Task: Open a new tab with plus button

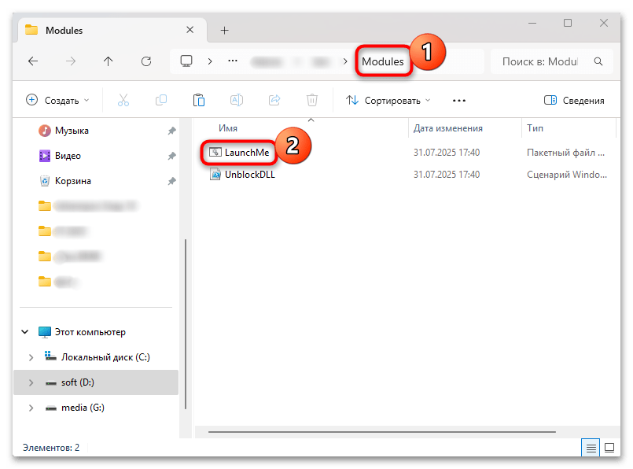Action: point(224,30)
